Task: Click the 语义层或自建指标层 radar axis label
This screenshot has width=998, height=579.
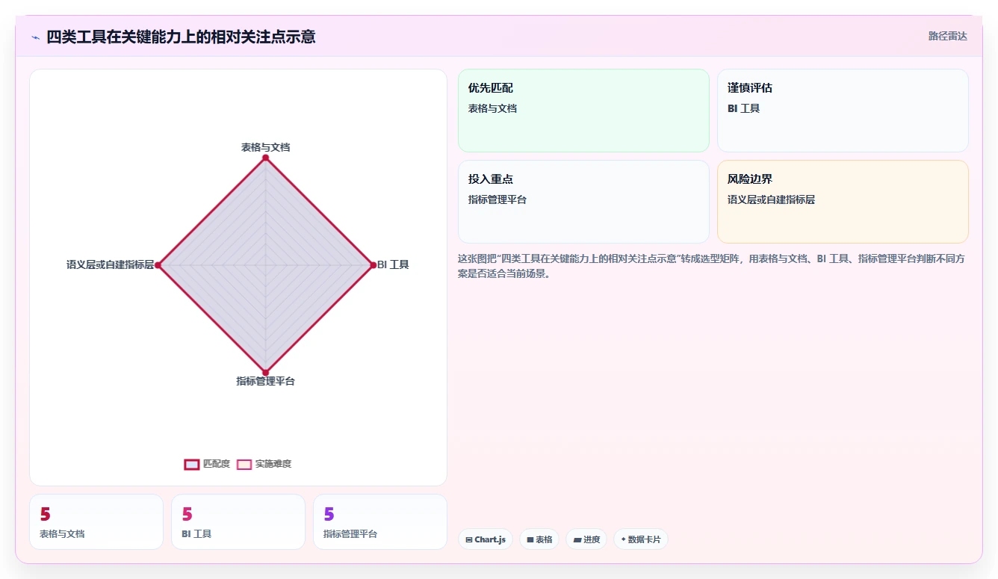Action: coord(110,264)
